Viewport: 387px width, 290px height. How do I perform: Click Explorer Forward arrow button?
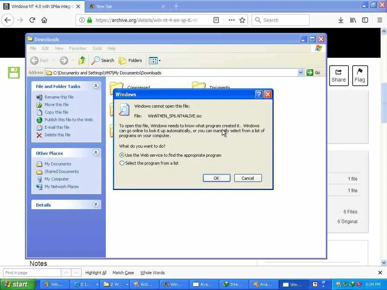(x=63, y=60)
